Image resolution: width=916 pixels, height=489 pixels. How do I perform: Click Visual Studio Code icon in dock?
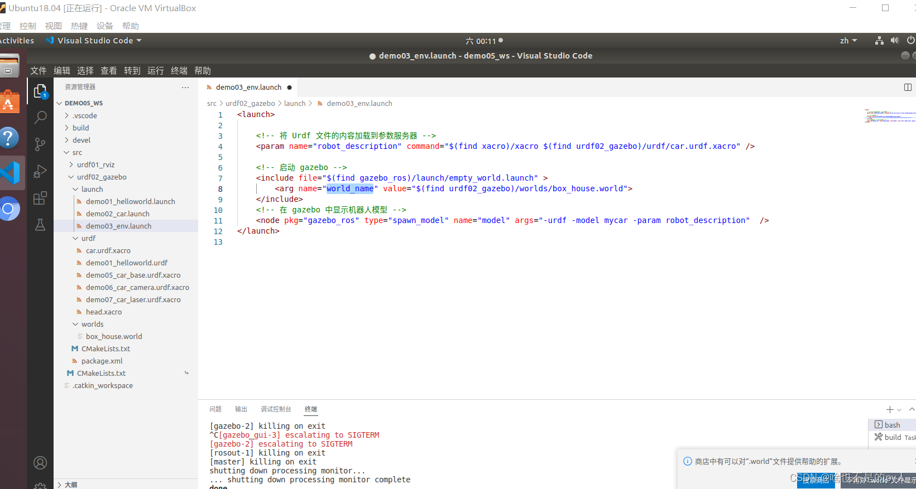(x=10, y=173)
